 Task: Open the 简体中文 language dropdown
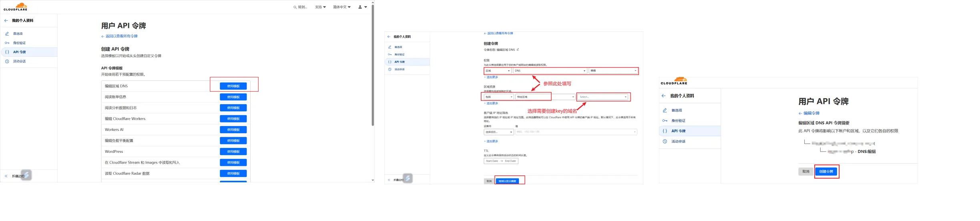(x=342, y=7)
